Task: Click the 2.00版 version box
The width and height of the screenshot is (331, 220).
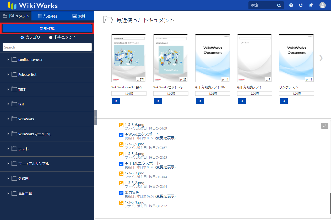Action: click(255, 94)
